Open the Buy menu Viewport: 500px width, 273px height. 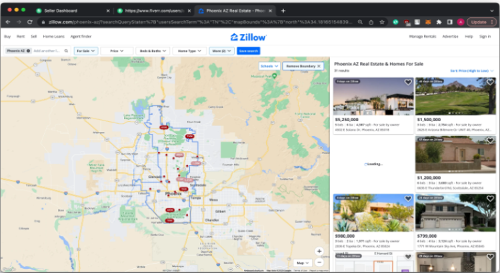(x=7, y=37)
